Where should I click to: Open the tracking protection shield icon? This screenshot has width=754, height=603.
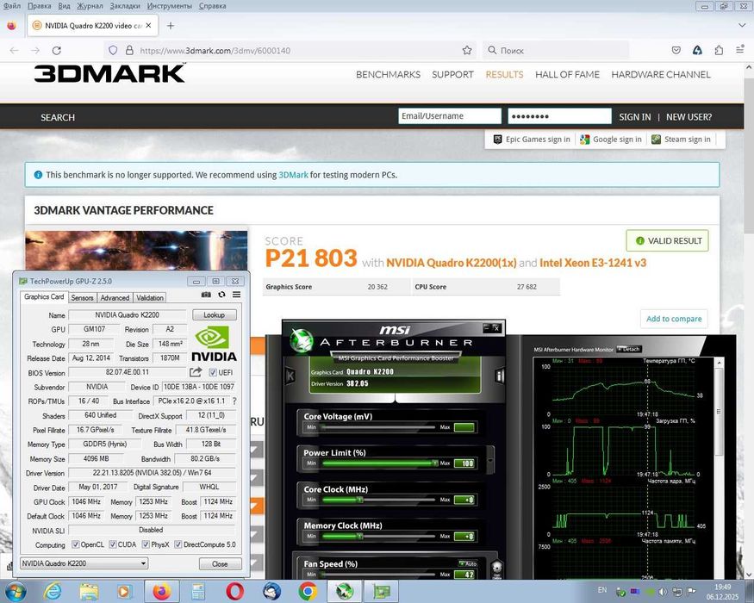pyautogui.click(x=113, y=51)
